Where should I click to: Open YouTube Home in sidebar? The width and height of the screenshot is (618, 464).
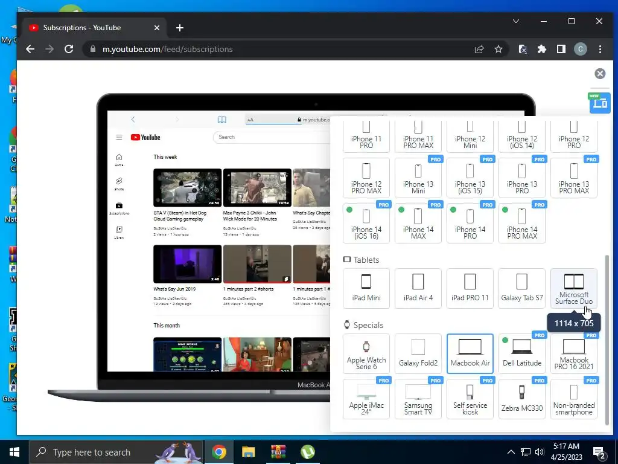(119, 159)
